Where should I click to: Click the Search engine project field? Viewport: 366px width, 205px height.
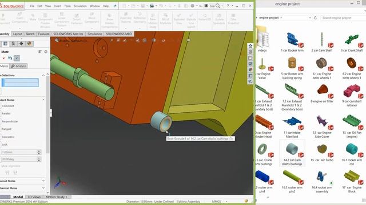tap(343, 18)
